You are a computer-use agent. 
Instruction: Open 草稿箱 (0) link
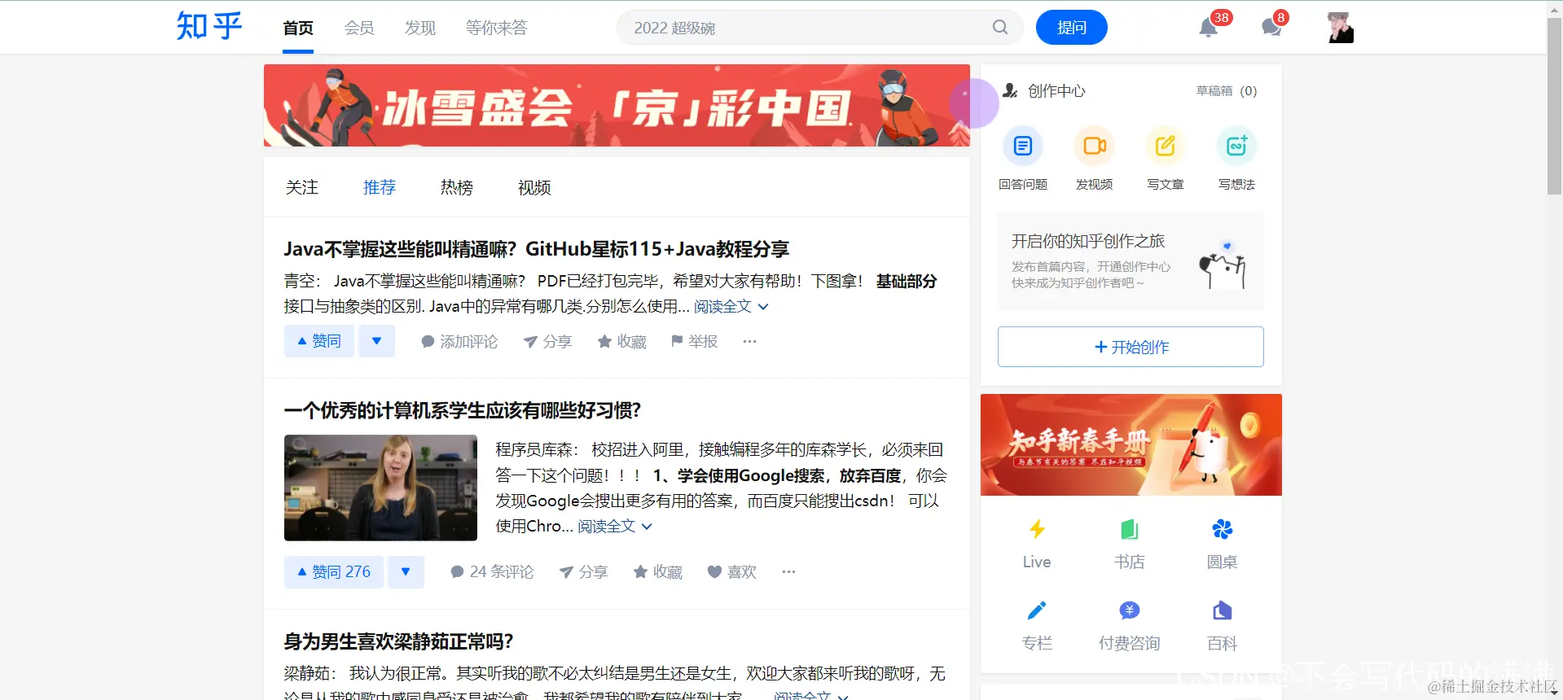(1227, 91)
